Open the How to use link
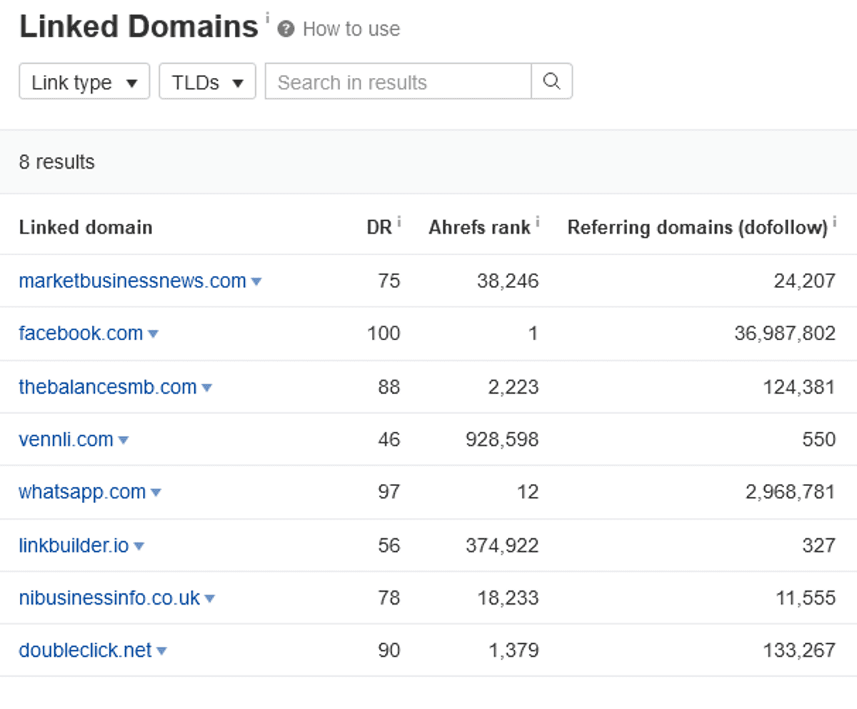 coord(351,29)
